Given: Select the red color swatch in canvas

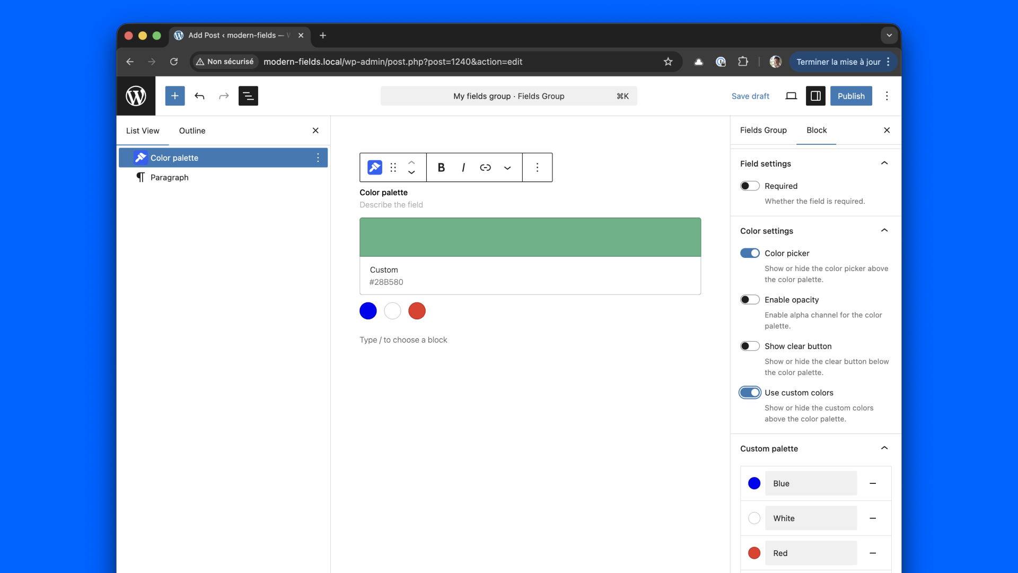Looking at the screenshot, I should tap(417, 311).
